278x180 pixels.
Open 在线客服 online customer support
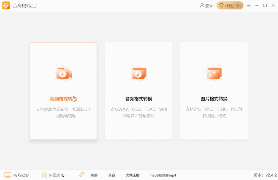point(56,175)
